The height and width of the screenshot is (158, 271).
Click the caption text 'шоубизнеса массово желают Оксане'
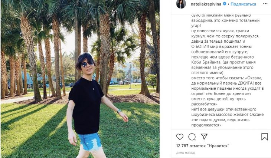(x=228, y=115)
